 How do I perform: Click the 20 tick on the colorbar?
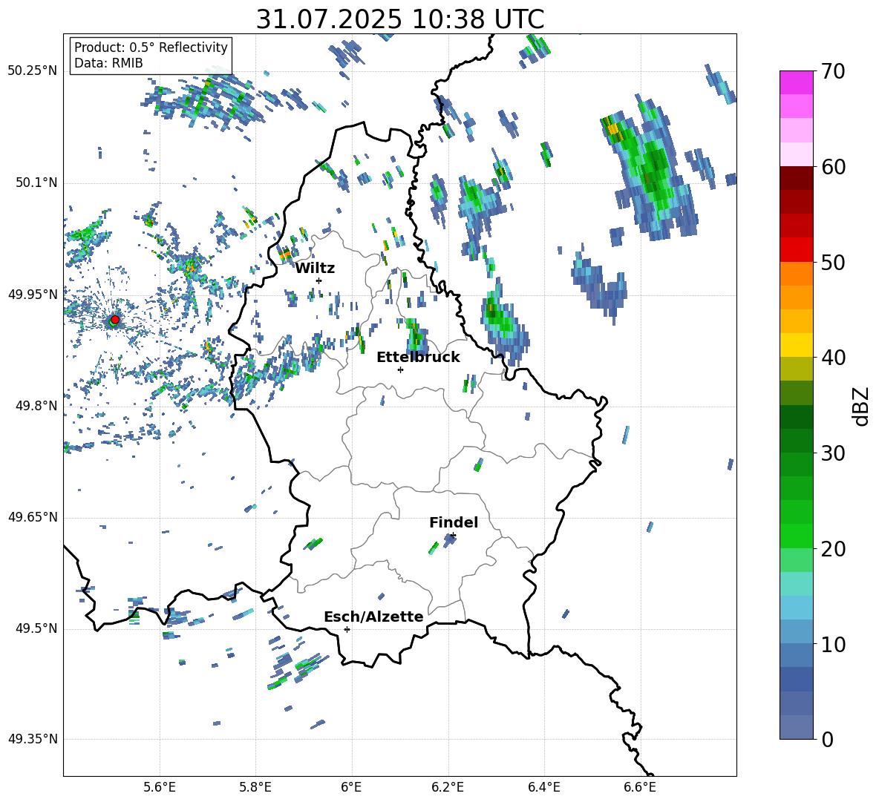833,549
